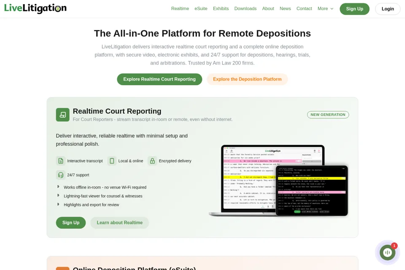405x270 pixels.
Task: Open the Contact page
Action: tap(304, 8)
